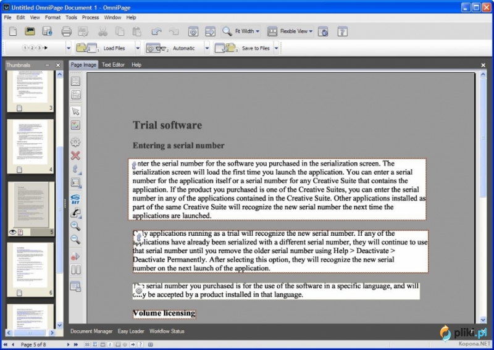Click the Undo arrow icon

click(x=157, y=31)
